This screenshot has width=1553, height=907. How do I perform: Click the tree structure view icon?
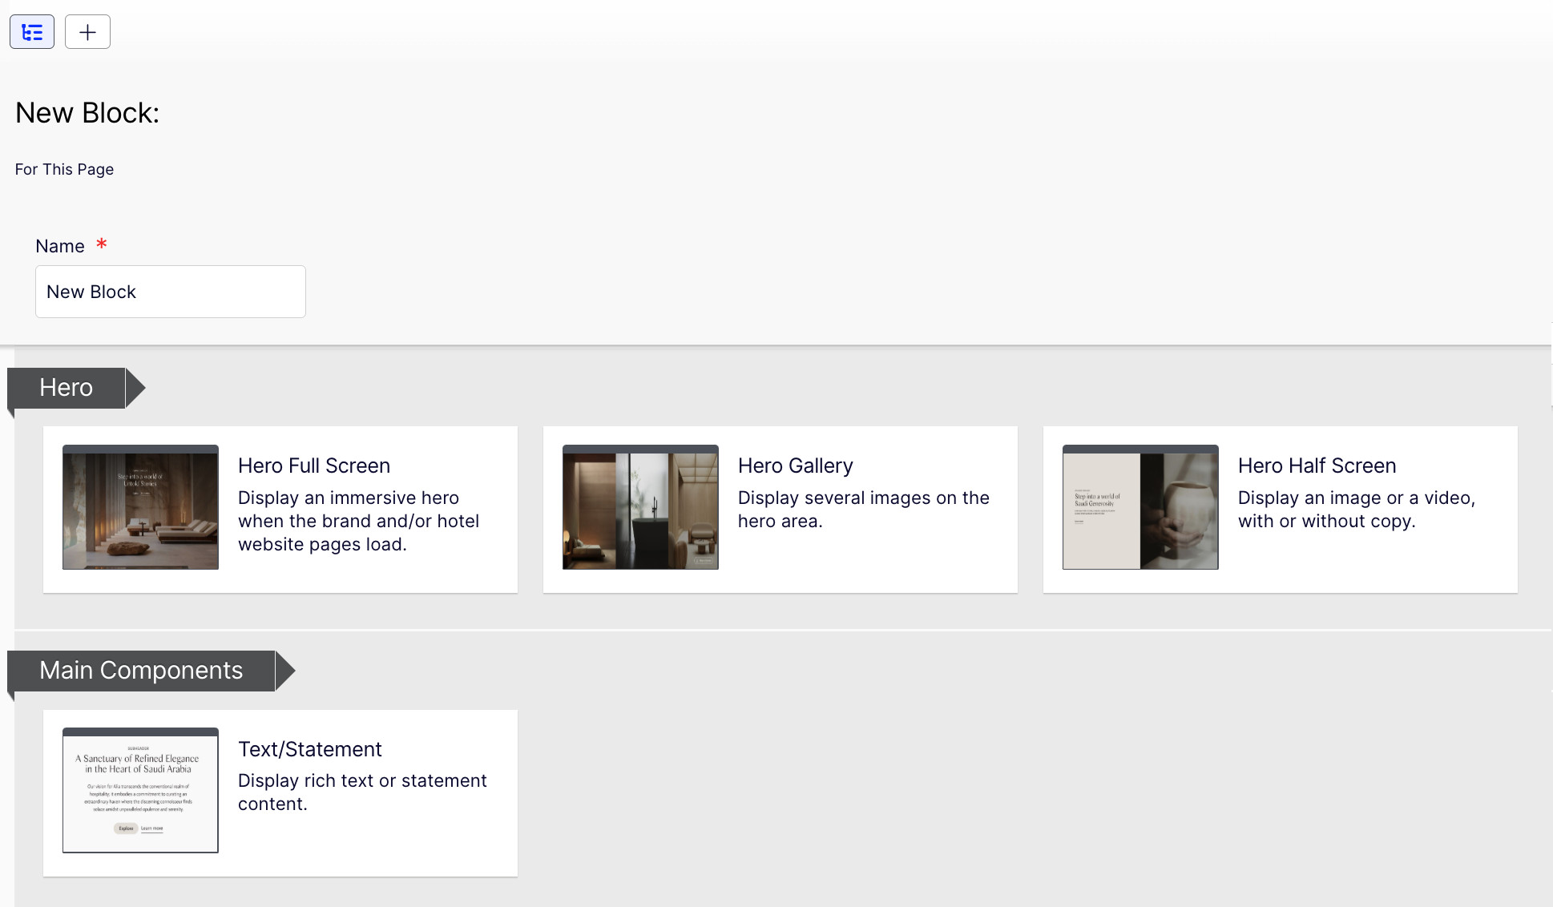tap(32, 32)
